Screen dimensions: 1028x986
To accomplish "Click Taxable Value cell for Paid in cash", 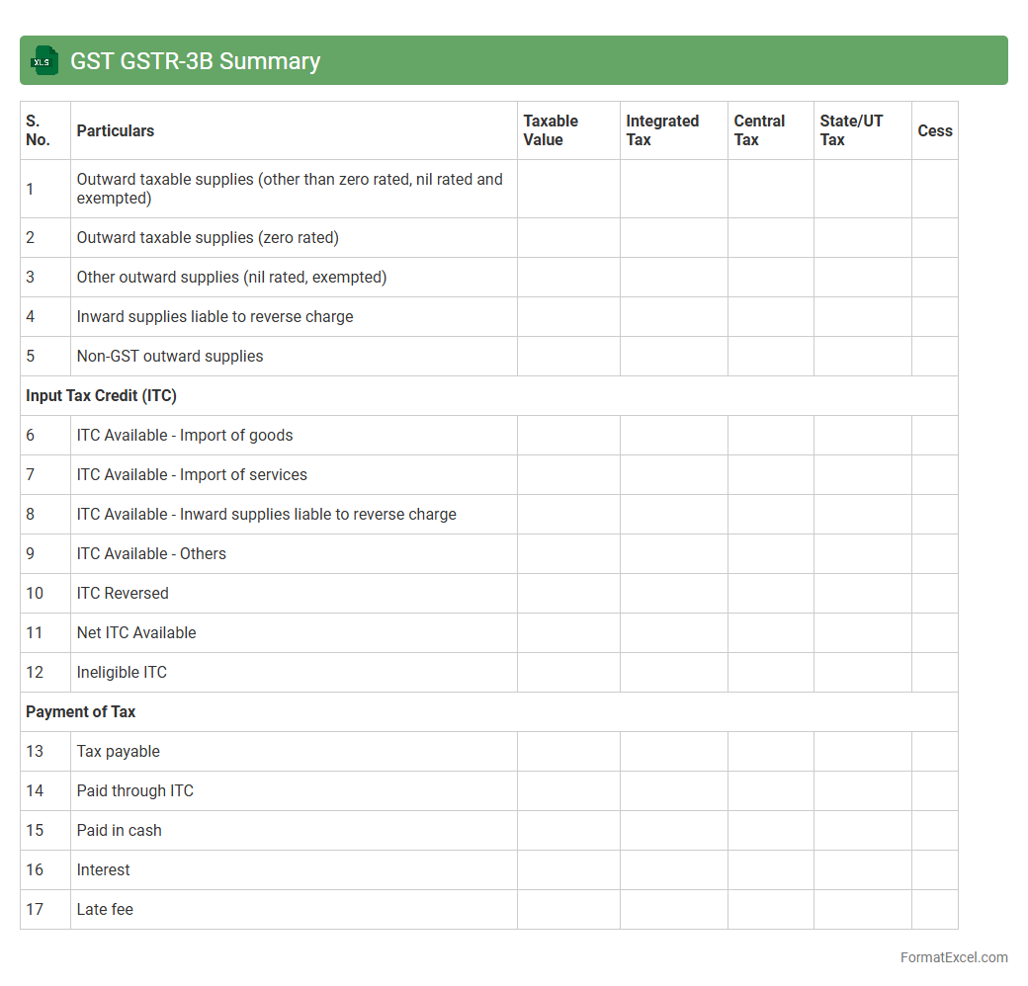I will click(x=568, y=831).
